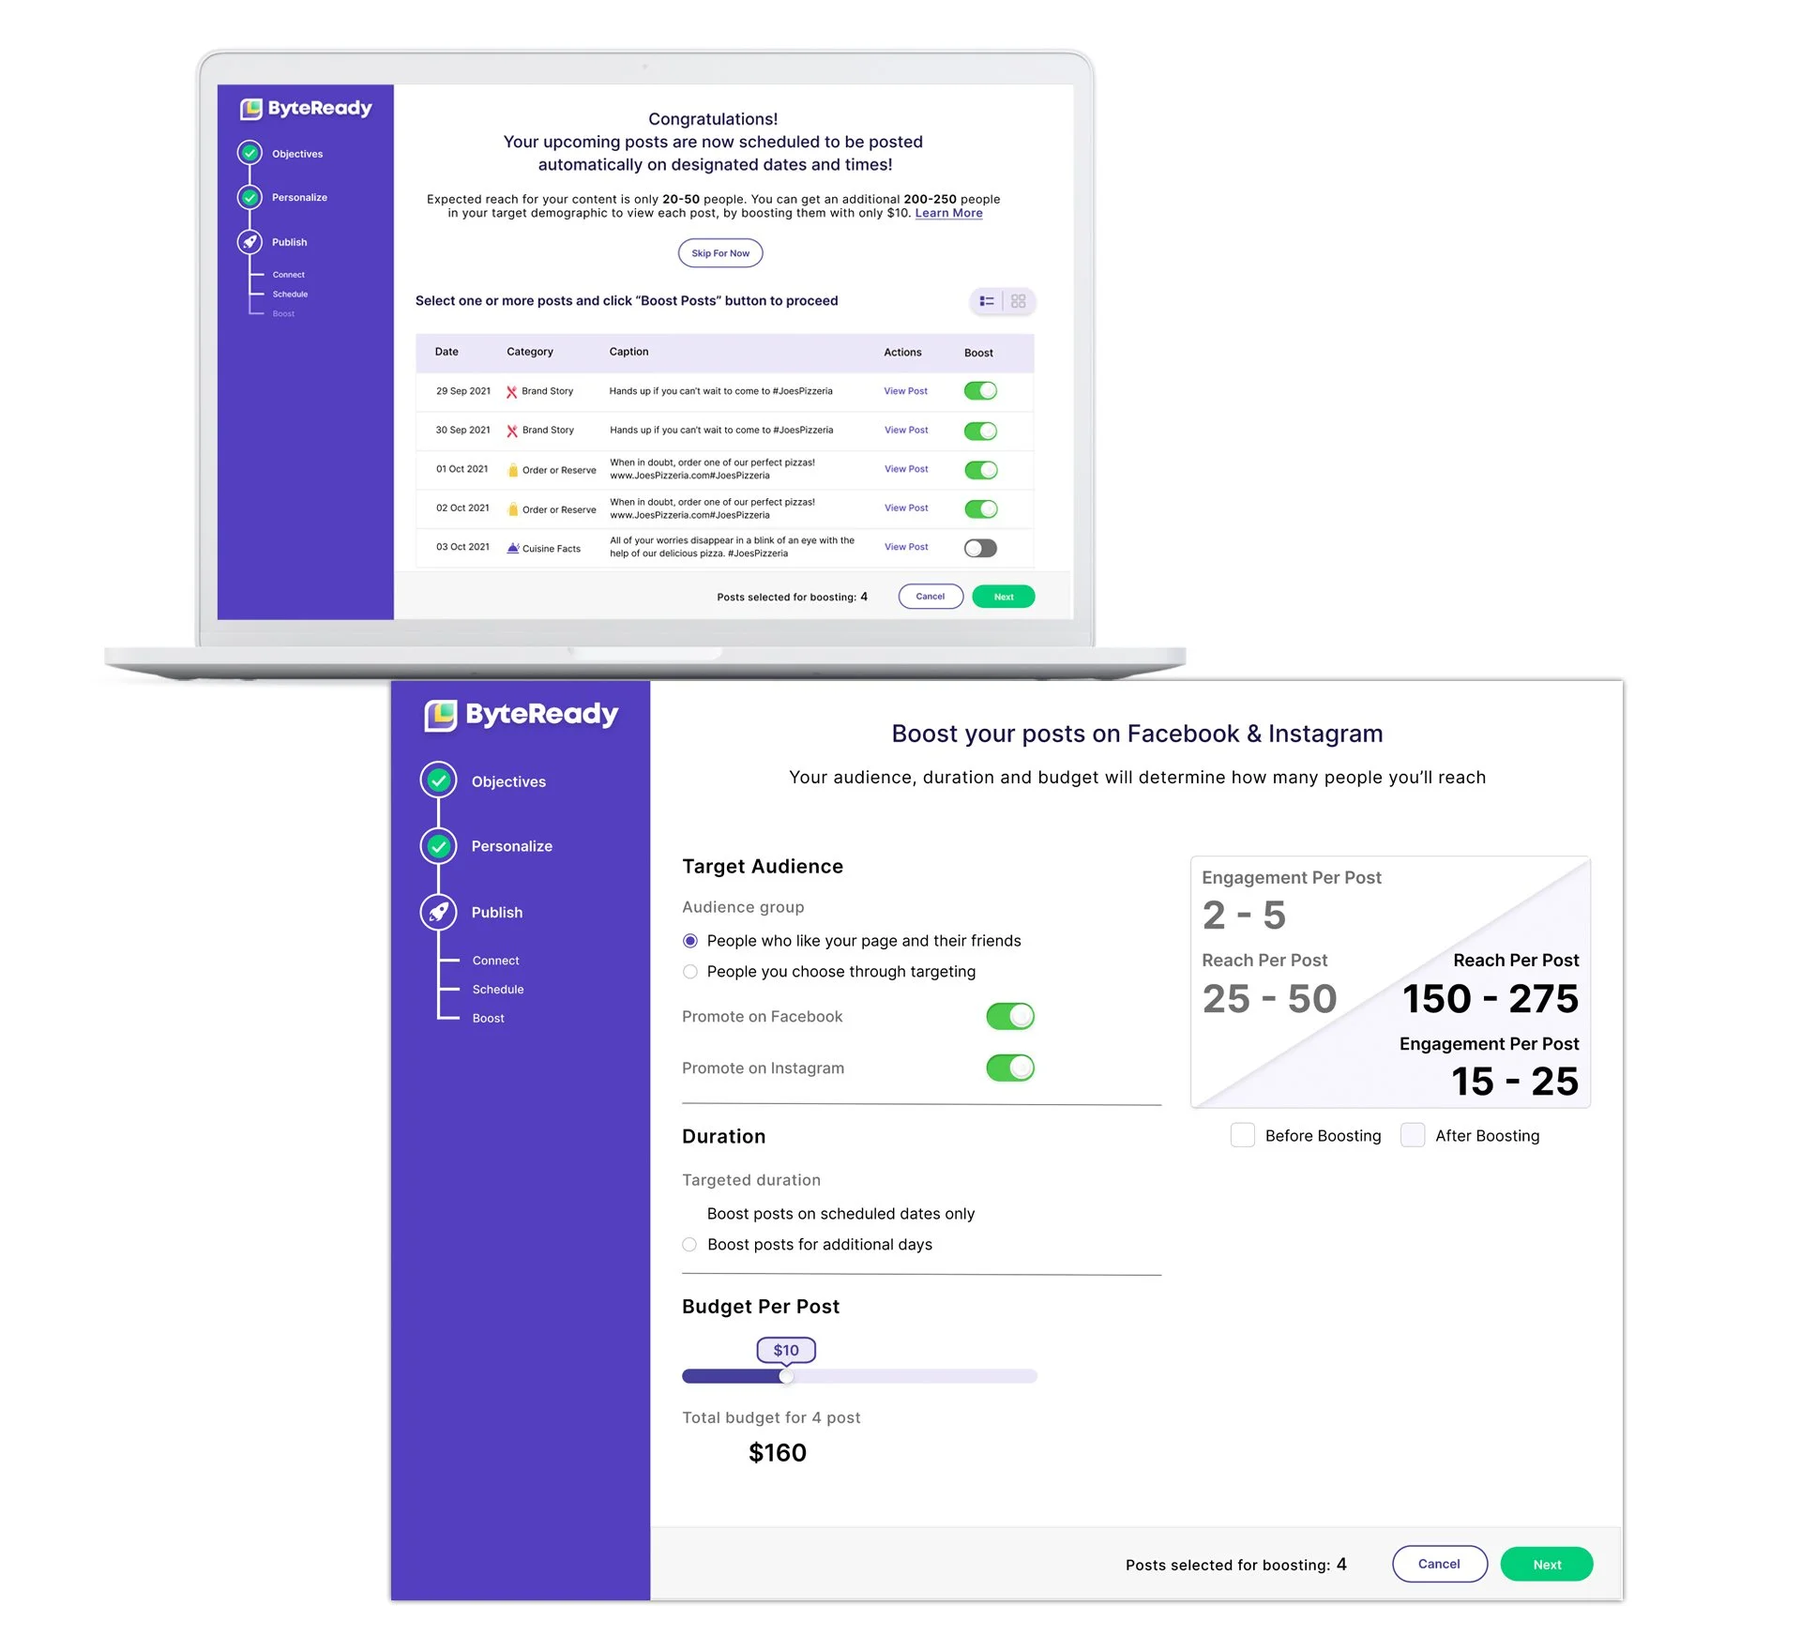Screen dimensions: 1801x1636
Task: Open Schedule step in large sidebar
Action: (x=498, y=990)
